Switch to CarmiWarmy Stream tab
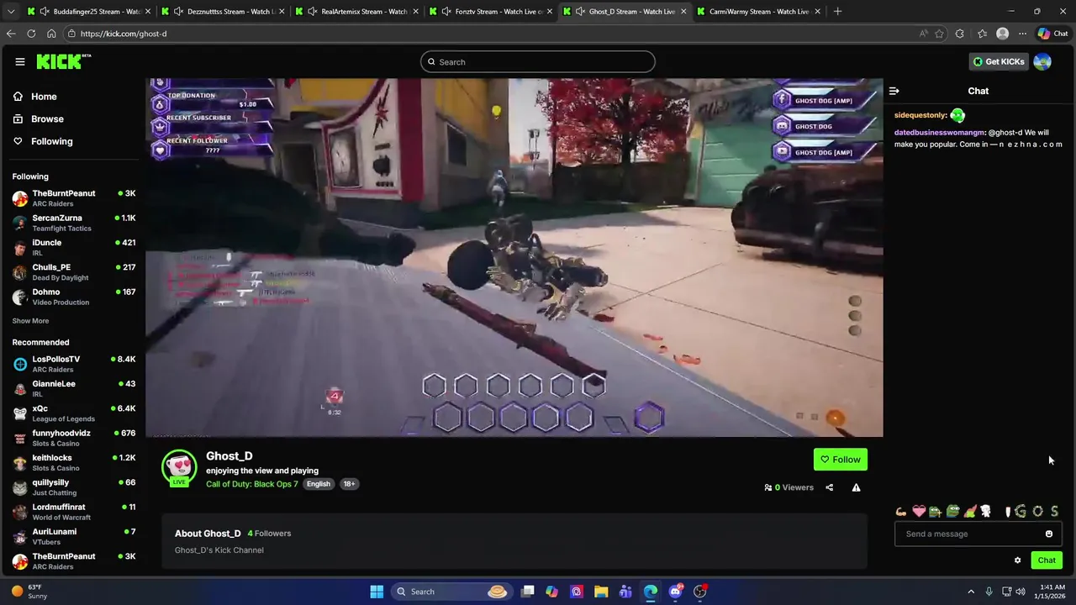 point(759,12)
